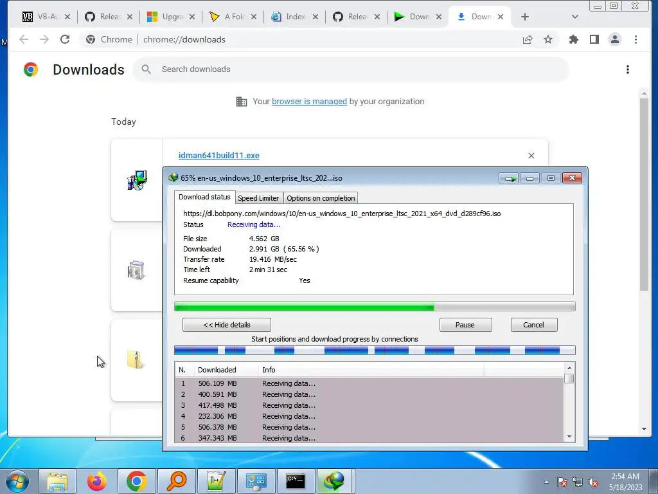Click the connections progress segment bar
The image size is (658, 494).
[x=375, y=351]
